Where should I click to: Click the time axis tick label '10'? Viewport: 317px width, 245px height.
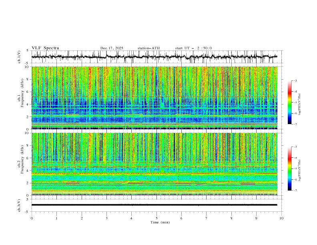(x=281, y=218)
